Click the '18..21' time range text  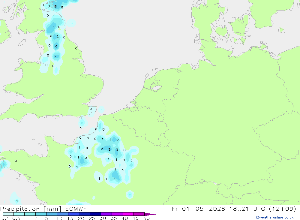[239, 209]
